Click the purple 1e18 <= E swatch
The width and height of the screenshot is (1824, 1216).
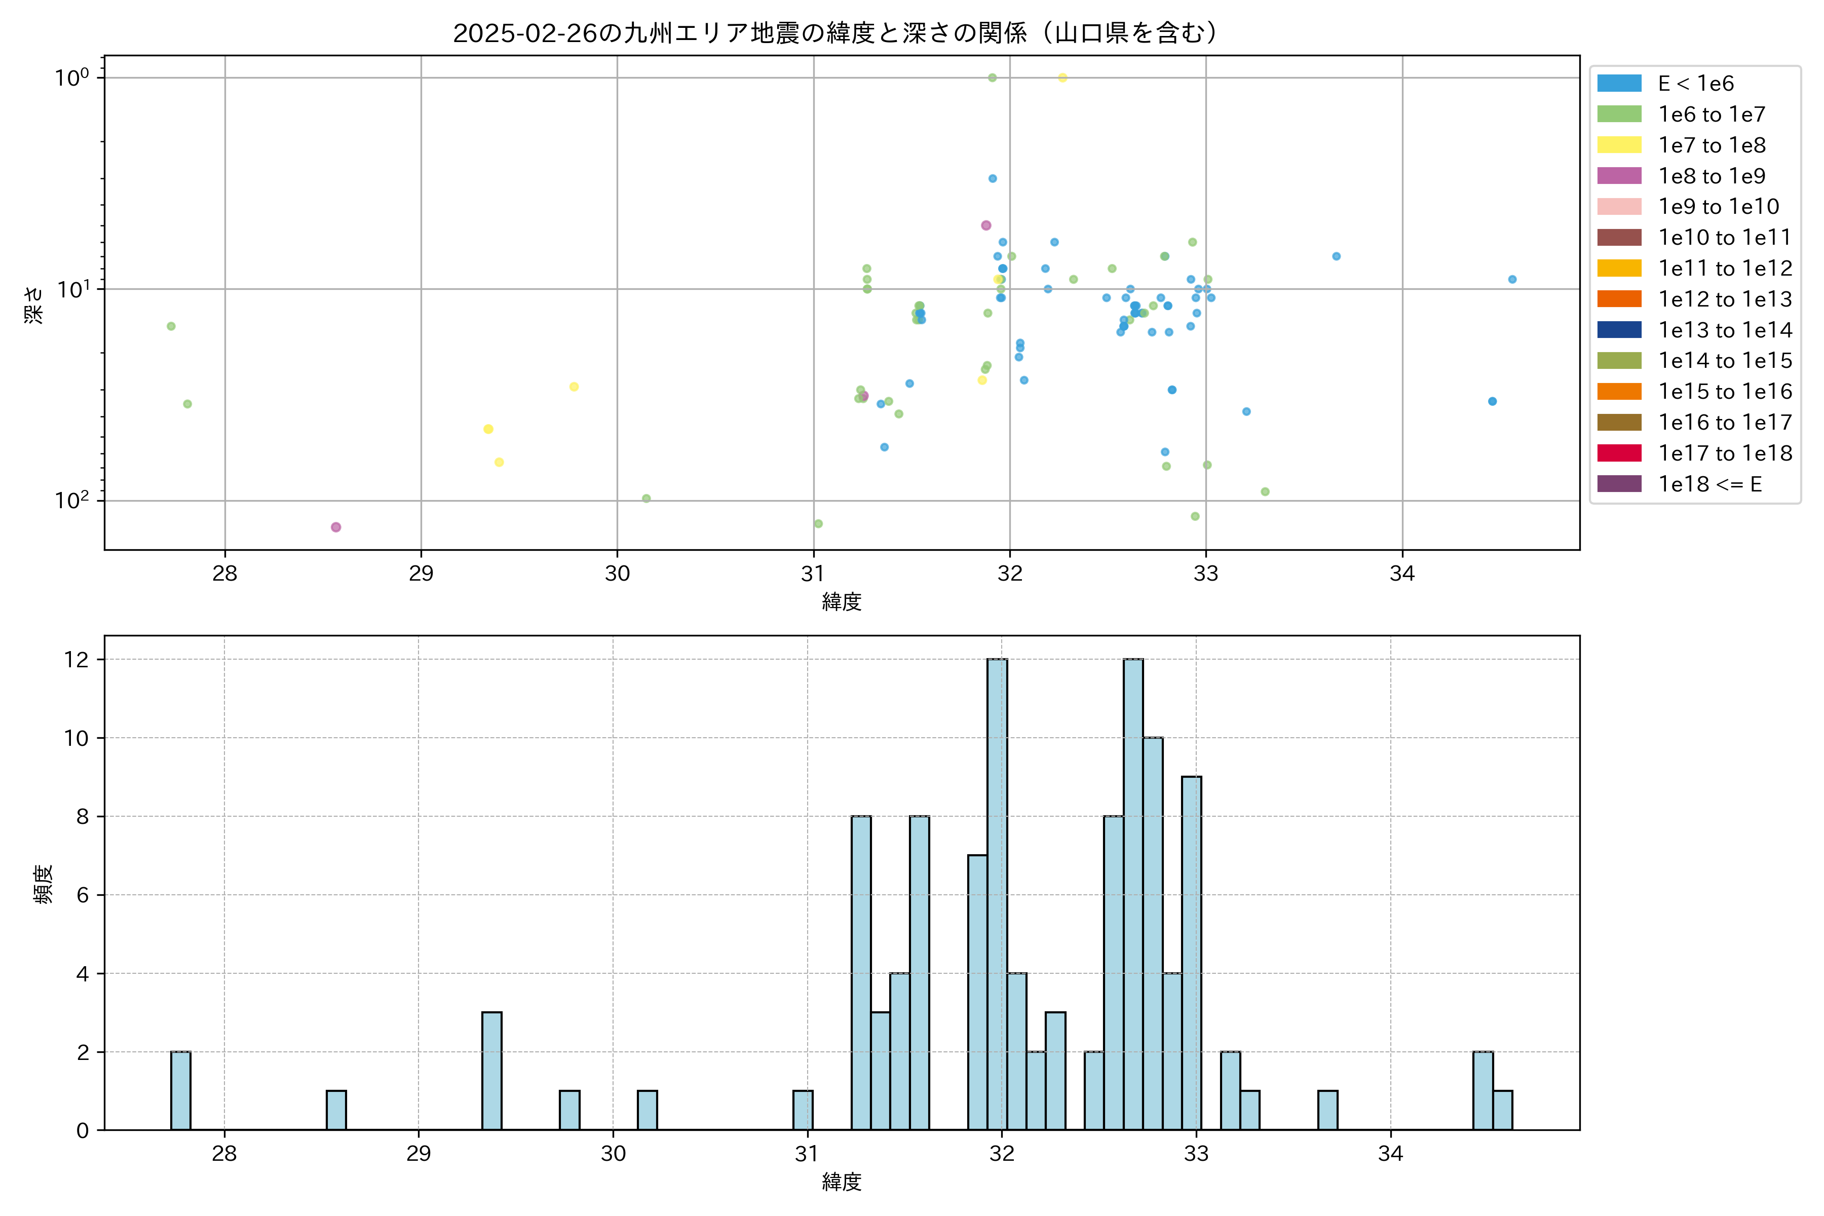tap(1618, 484)
